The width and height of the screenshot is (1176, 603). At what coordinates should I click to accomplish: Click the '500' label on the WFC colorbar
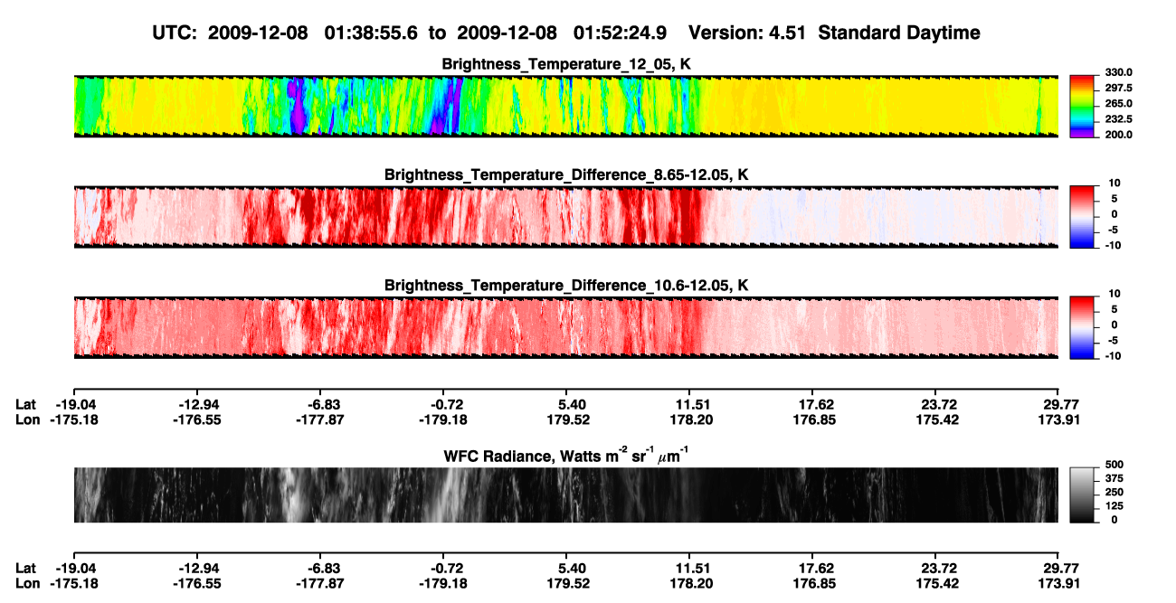pos(1115,465)
